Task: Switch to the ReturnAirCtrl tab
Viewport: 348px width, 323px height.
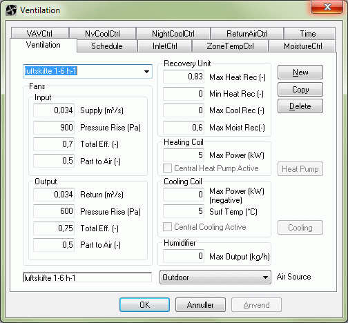Action: (247, 33)
